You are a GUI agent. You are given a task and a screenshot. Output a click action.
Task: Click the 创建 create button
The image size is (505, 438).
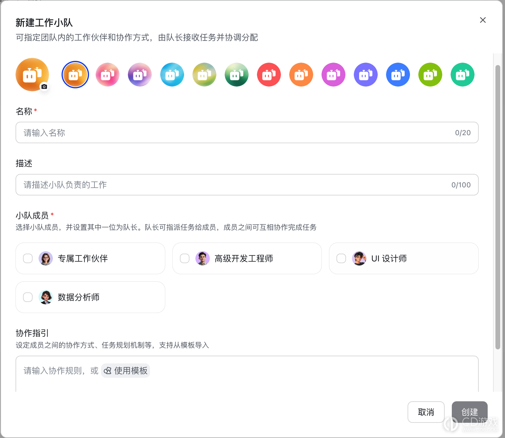pos(470,412)
